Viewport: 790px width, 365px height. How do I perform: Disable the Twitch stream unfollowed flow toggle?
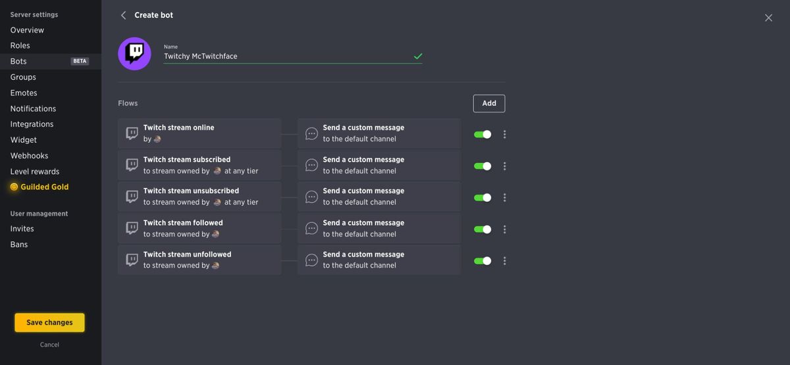point(483,260)
